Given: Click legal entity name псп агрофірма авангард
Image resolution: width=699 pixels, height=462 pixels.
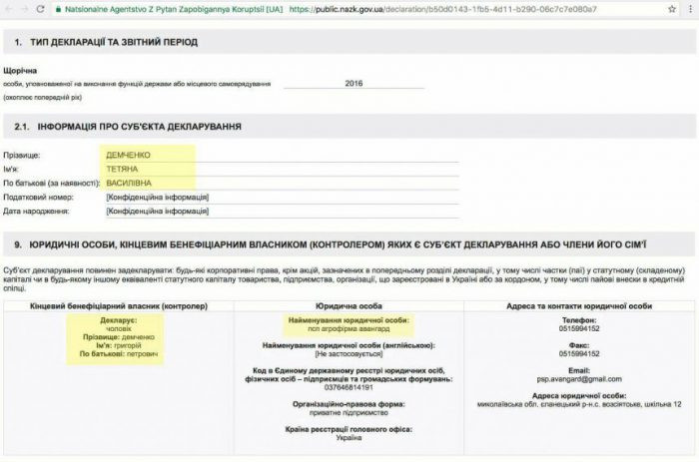Looking at the screenshot, I should pyautogui.click(x=349, y=329).
